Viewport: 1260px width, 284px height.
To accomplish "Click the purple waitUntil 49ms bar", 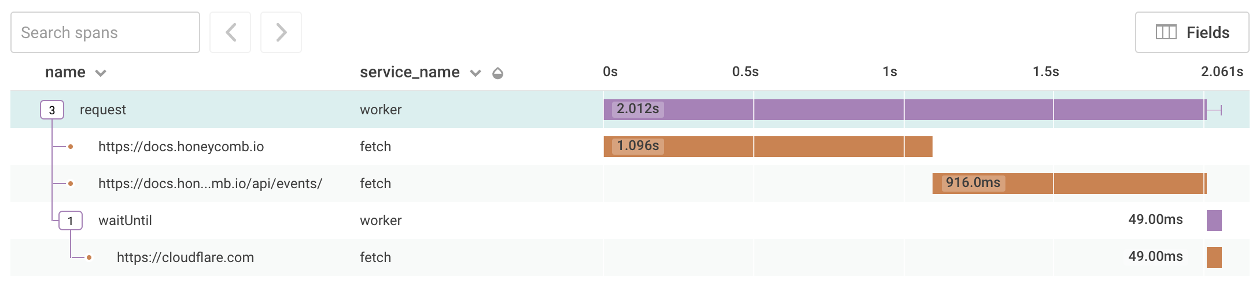I will 1214,221.
